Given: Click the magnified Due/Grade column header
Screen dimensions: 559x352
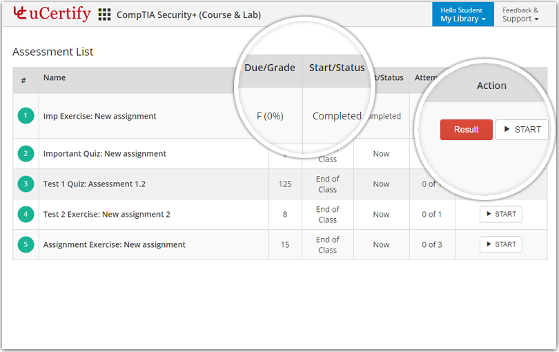Looking at the screenshot, I should click(270, 68).
